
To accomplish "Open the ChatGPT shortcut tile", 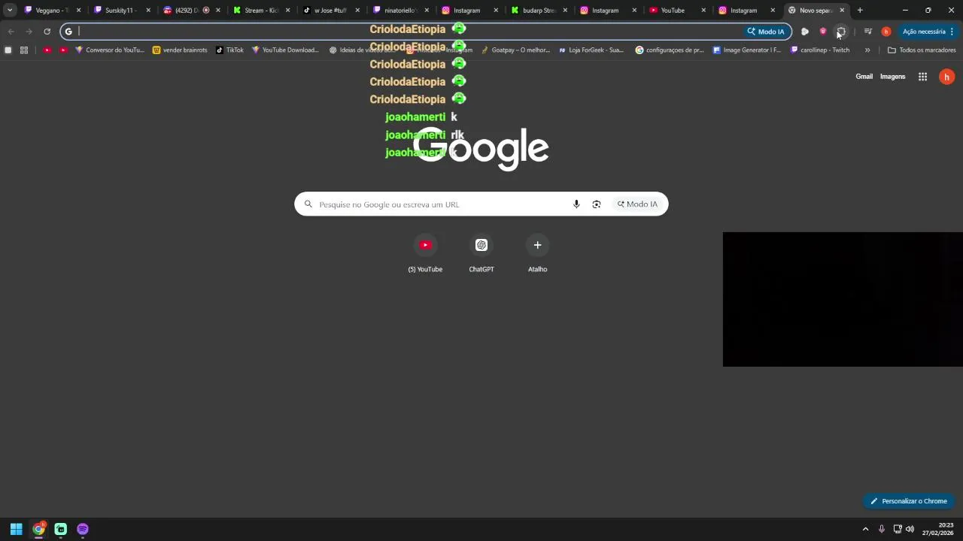I will pos(481,254).
